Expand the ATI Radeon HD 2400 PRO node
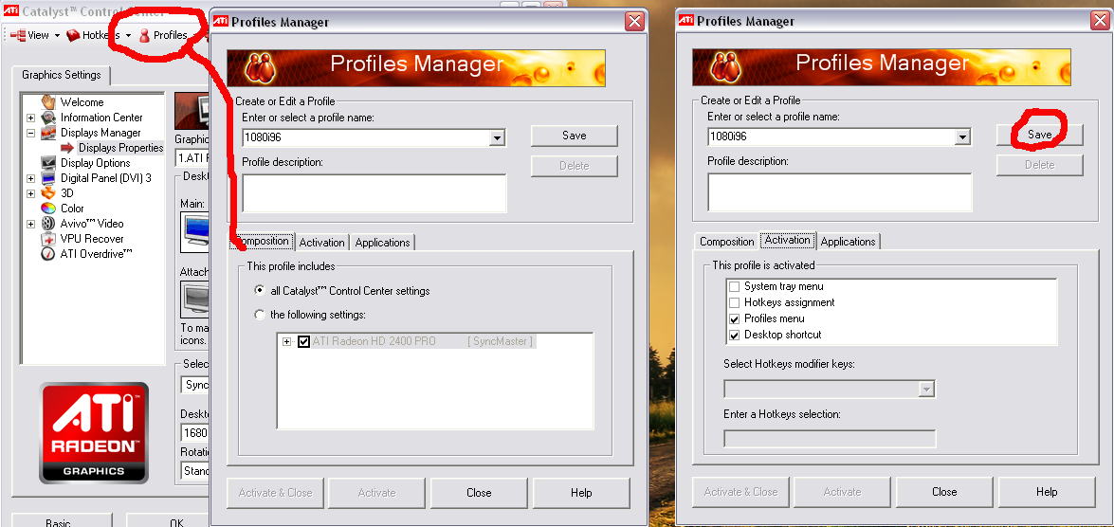1114x527 pixels. (x=287, y=341)
